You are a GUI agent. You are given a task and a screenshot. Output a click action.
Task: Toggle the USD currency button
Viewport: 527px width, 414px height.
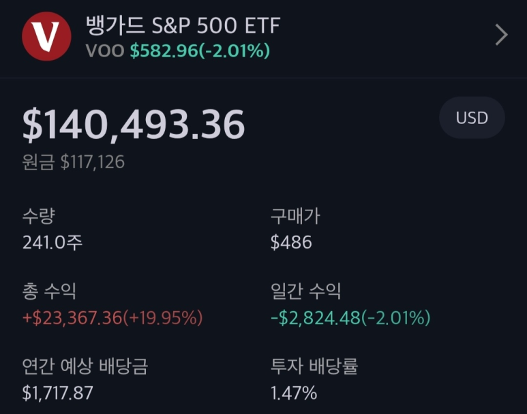click(x=472, y=118)
